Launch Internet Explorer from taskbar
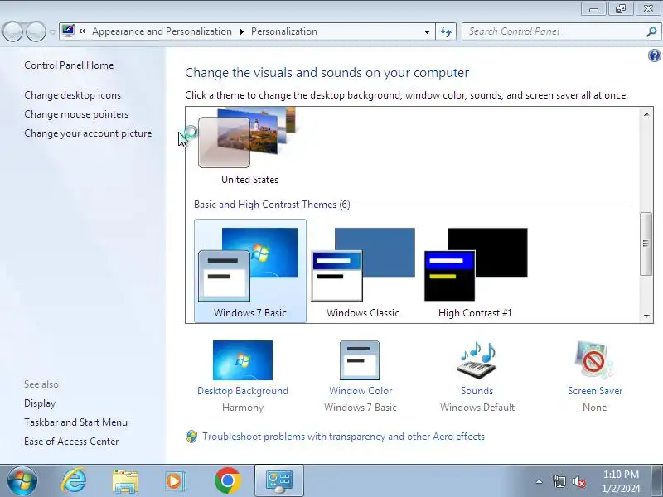The height and width of the screenshot is (497, 663). click(74, 481)
